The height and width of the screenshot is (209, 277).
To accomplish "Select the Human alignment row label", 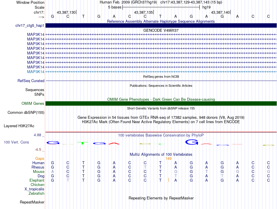I will point(38,163).
